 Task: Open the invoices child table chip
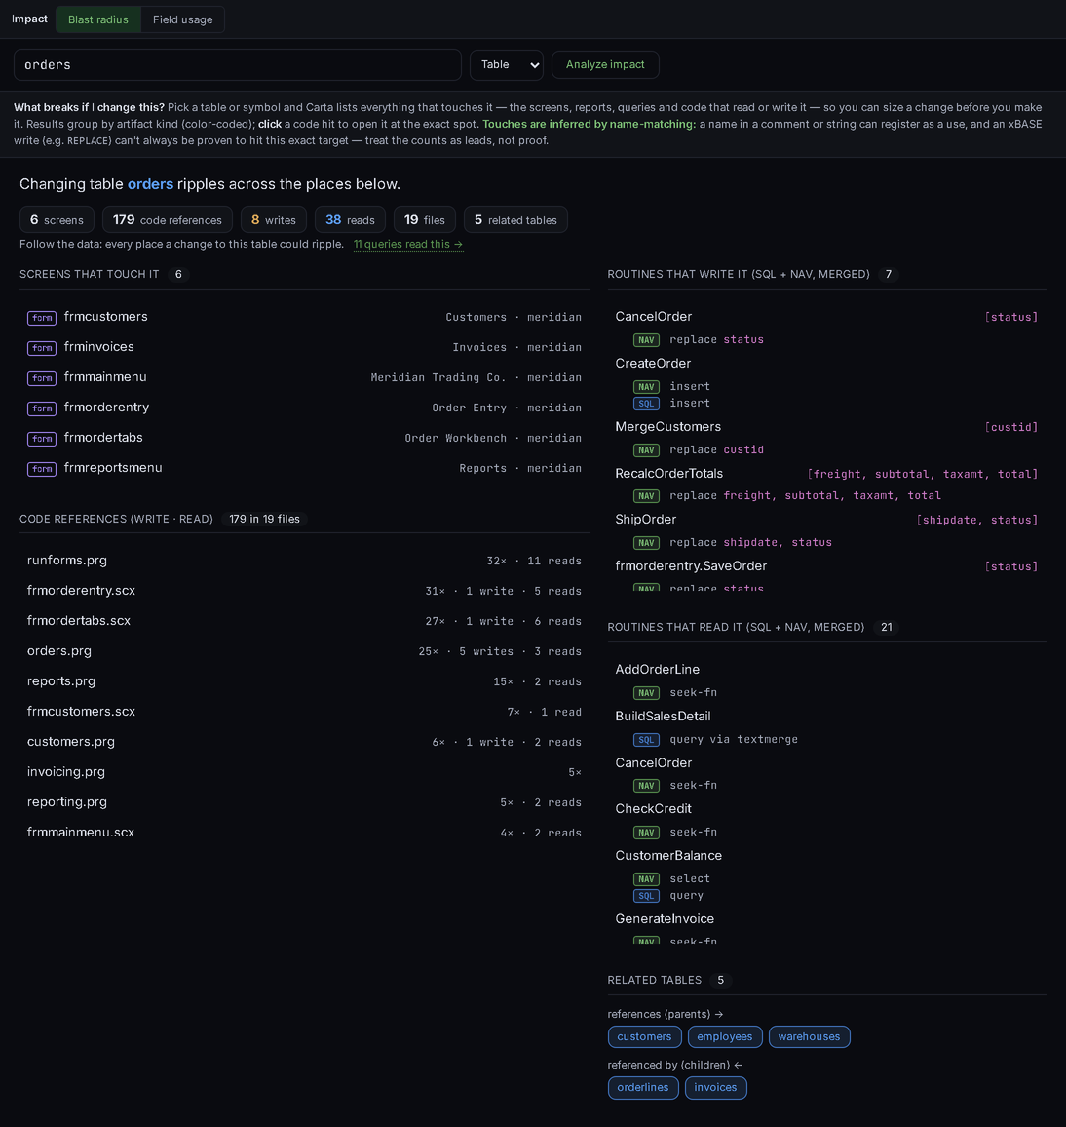click(715, 1087)
